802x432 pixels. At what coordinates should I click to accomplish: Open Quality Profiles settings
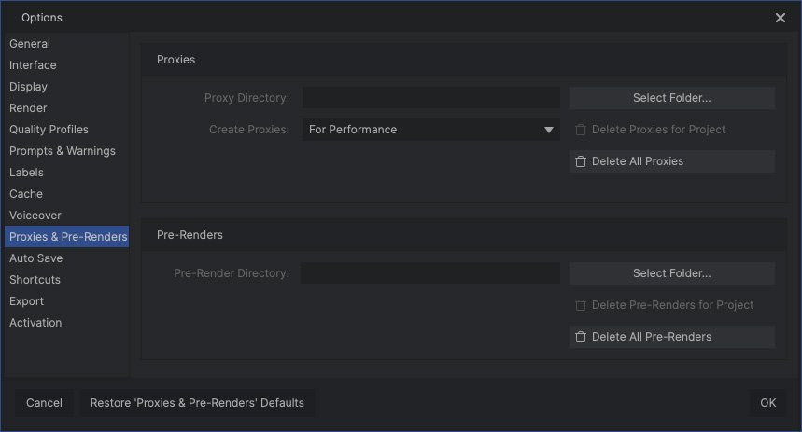[x=49, y=130]
